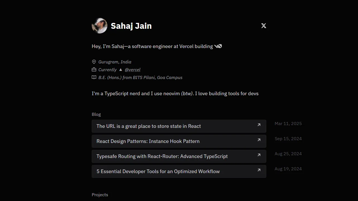Click the Sahaj Jain name heading
Viewport: 358px width, 201px height.
click(x=131, y=26)
